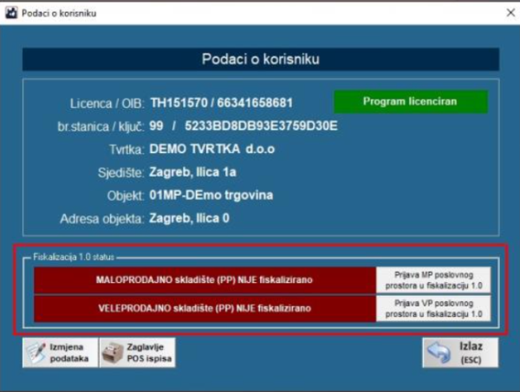Image resolution: width=520 pixels, height=392 pixels.
Task: Click the printer icon for Zaglavlje POS ispisa
Action: point(114,351)
